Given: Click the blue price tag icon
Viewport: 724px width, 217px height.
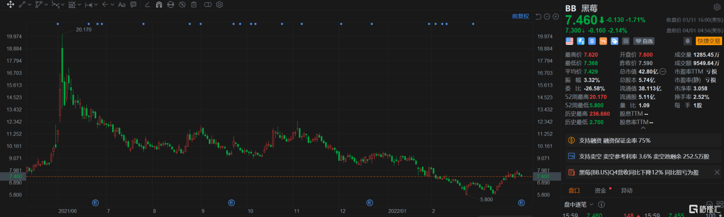Looking at the screenshot, I should pyautogui.click(x=614, y=41).
